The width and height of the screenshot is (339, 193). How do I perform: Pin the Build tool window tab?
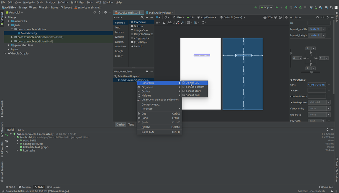[x=6, y=147]
